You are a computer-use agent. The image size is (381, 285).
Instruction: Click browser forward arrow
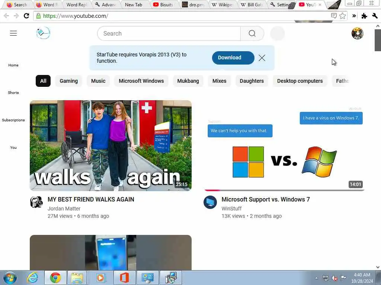pyautogui.click(x=16, y=16)
